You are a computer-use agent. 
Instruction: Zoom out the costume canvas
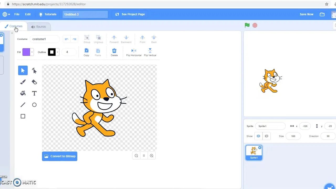136,156
